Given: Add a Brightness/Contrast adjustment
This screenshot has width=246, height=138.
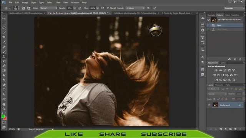Looking at the screenshot, I should [216, 70].
